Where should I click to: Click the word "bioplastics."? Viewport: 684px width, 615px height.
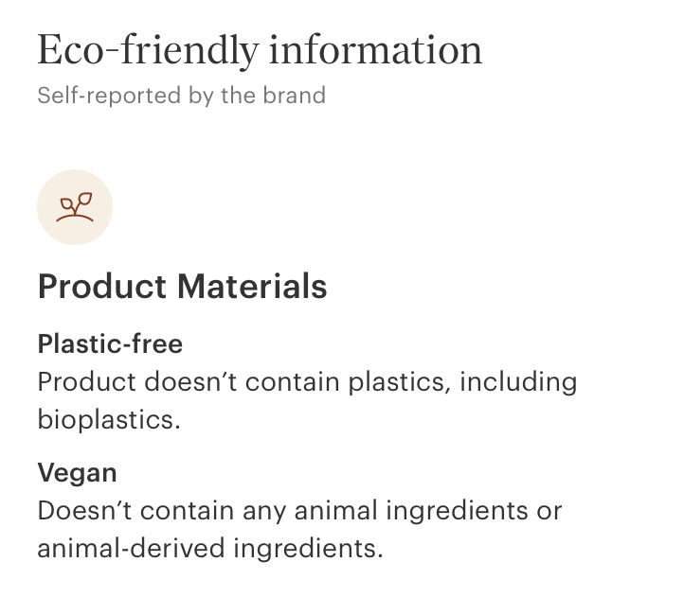[x=109, y=419]
